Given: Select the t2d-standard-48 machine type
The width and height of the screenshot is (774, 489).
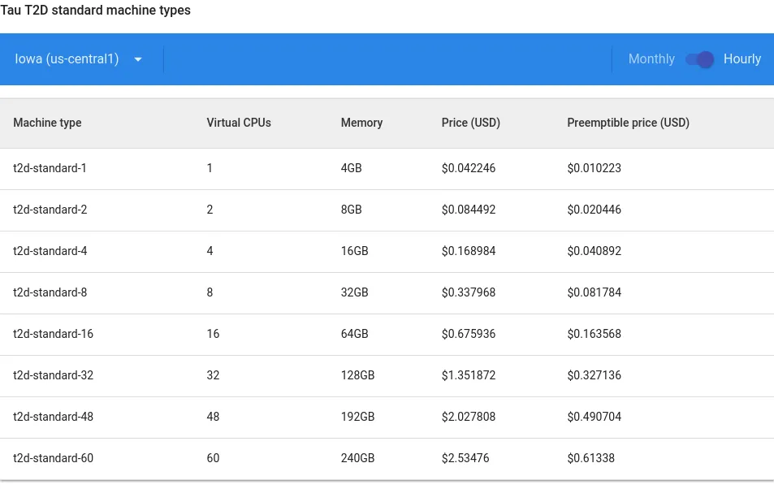Looking at the screenshot, I should pos(53,417).
